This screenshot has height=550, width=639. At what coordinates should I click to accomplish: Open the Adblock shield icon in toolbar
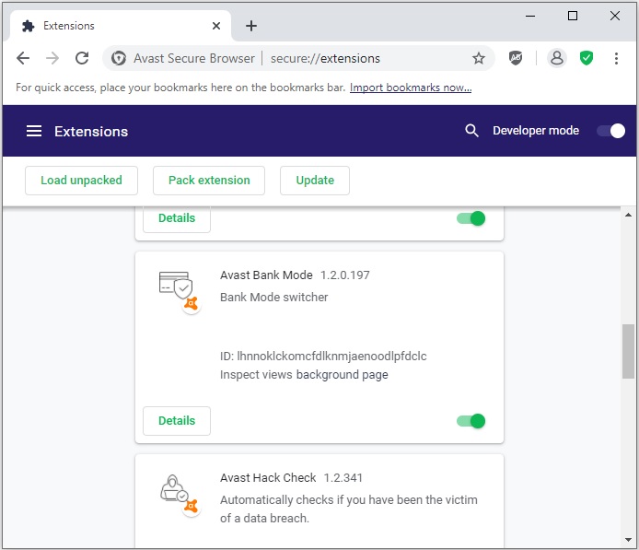(x=516, y=58)
